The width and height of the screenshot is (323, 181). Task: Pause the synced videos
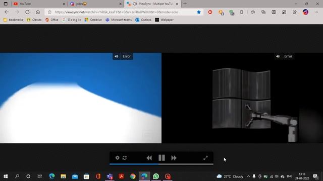[161, 158]
